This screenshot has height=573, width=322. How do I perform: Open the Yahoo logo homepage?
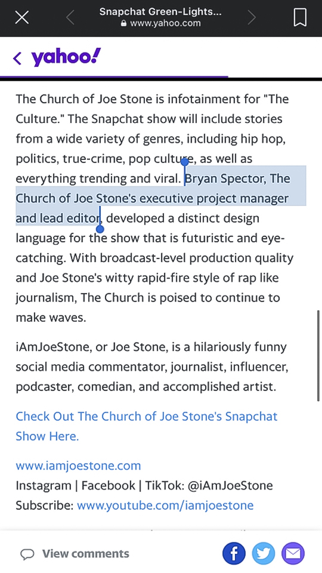(x=66, y=57)
